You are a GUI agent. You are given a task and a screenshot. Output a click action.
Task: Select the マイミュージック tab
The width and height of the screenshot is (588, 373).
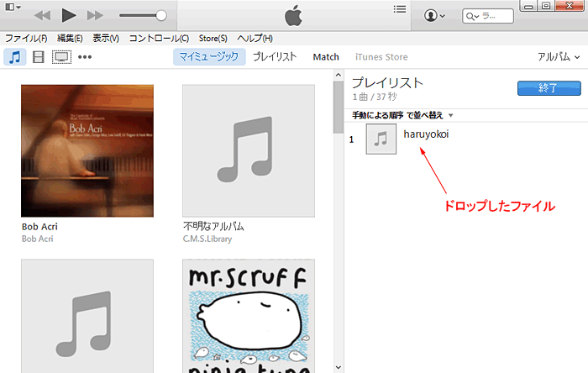coord(209,56)
